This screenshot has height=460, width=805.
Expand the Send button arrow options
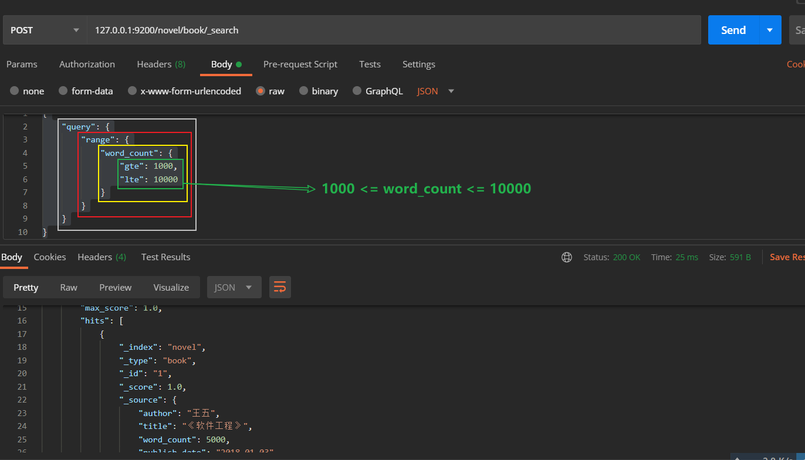coord(770,30)
